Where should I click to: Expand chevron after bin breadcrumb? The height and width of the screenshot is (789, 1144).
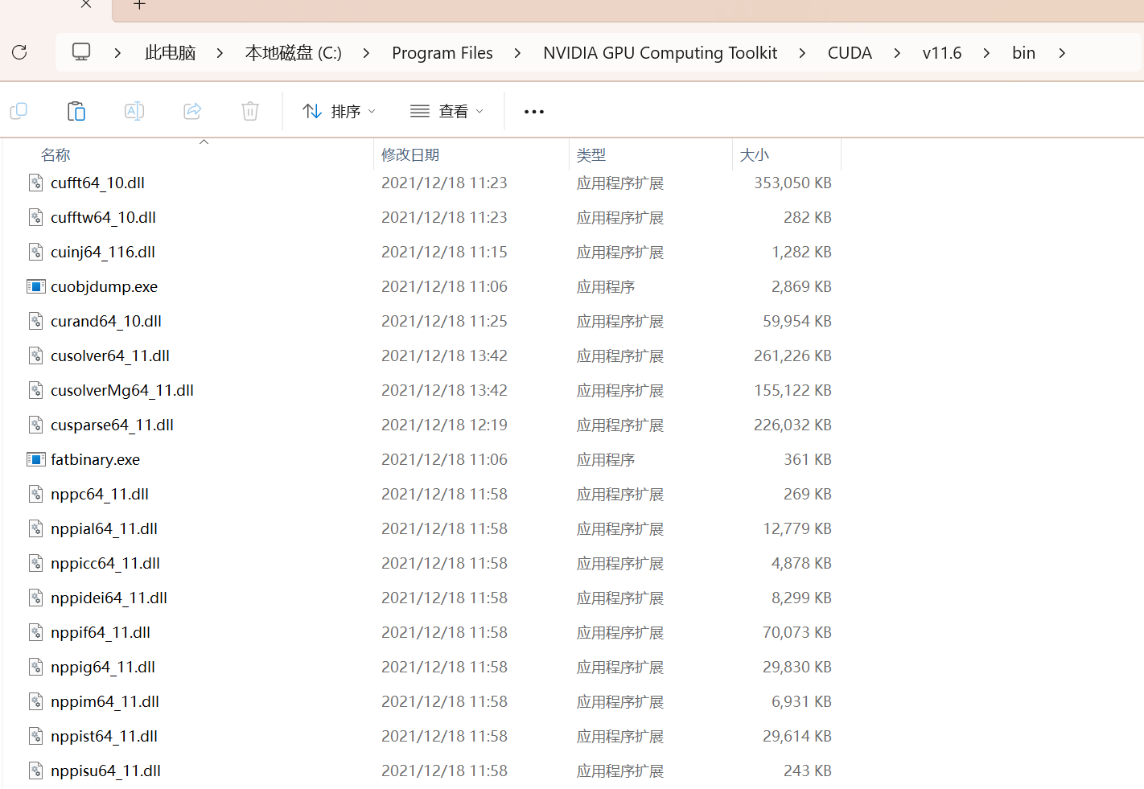coord(1062,53)
